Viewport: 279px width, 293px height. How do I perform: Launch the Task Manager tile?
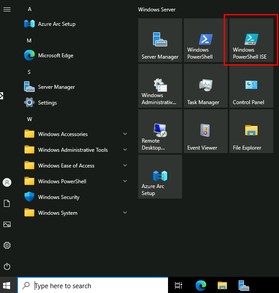pyautogui.click(x=205, y=86)
